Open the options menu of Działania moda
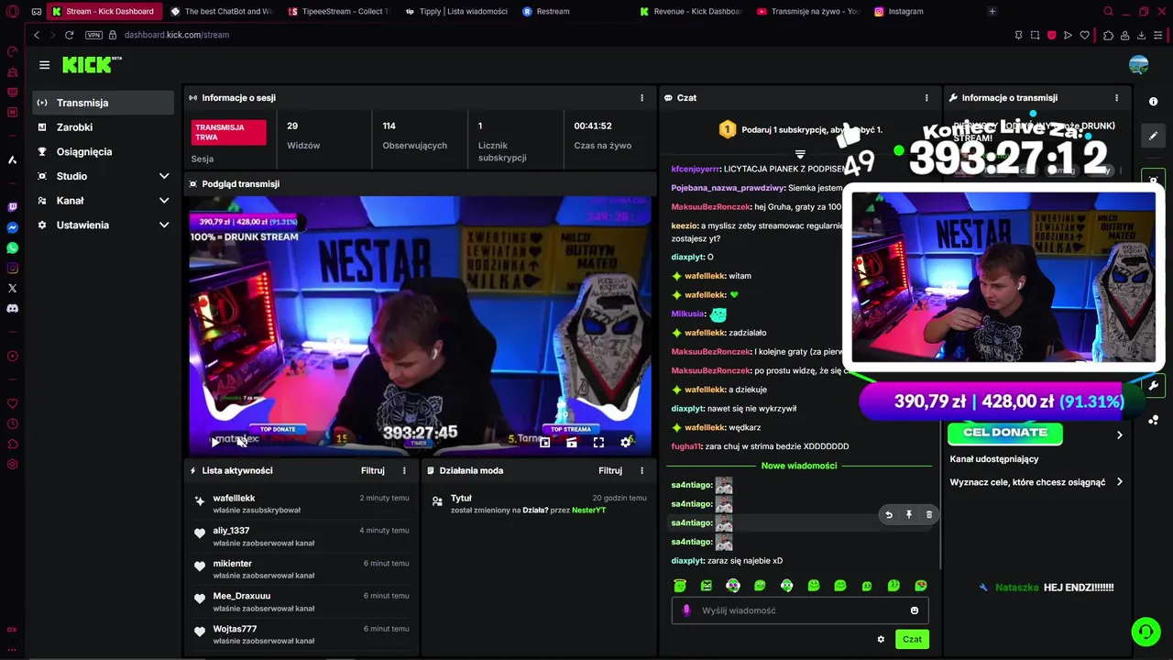The image size is (1173, 660). point(641,470)
